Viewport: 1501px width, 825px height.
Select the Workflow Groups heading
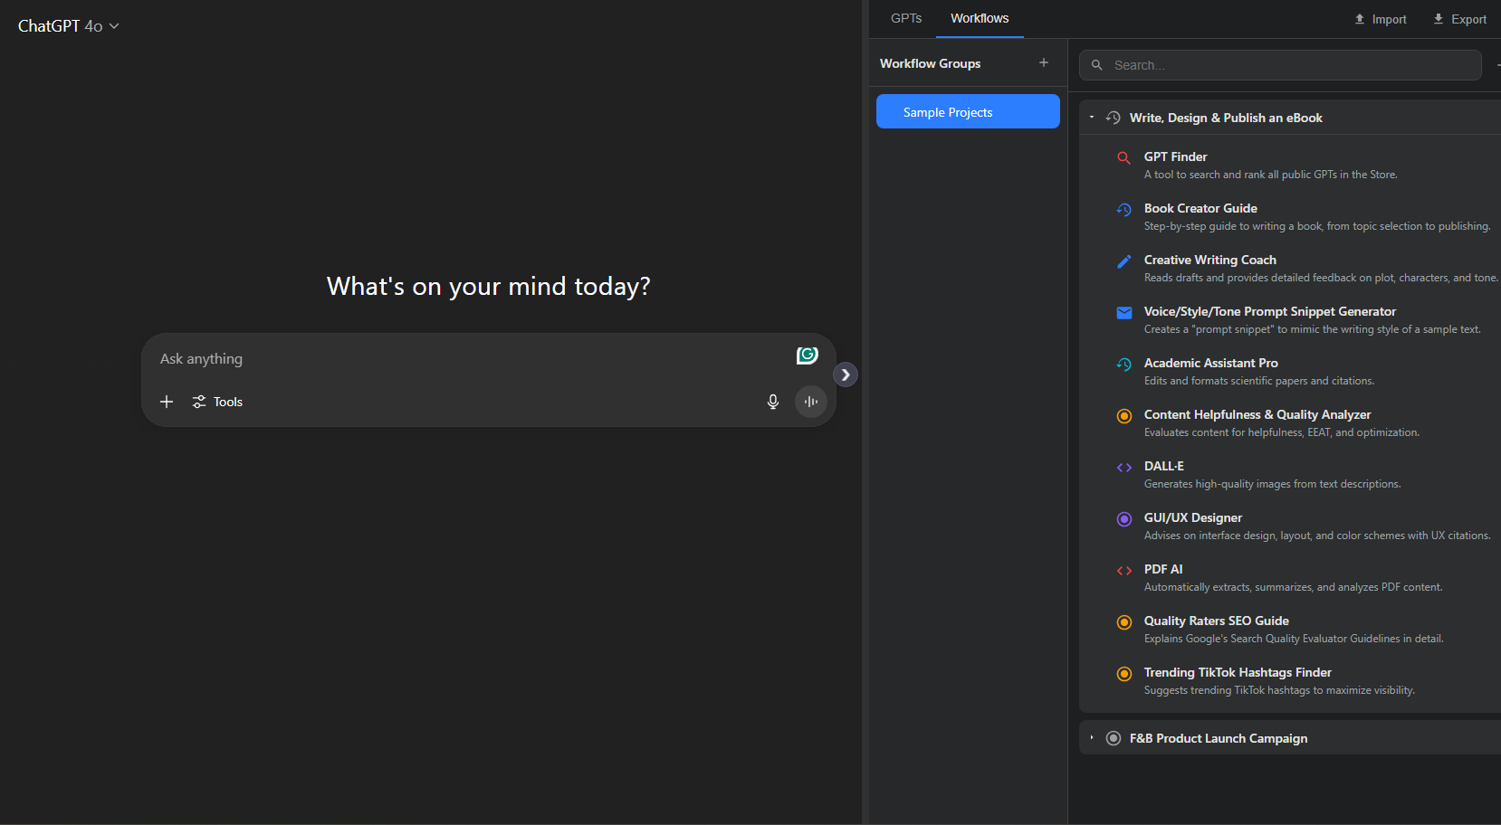point(930,63)
